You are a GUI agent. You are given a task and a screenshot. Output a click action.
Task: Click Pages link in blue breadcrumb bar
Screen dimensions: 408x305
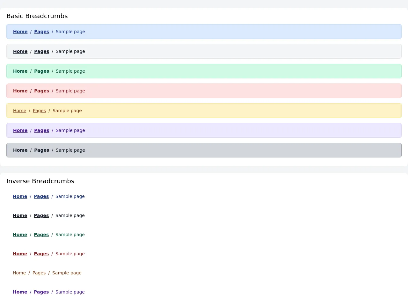point(41,32)
